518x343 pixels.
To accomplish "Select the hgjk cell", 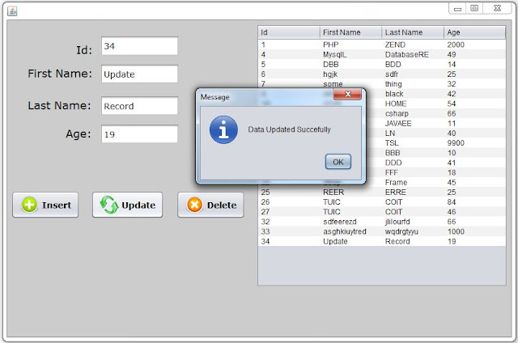I will [350, 74].
